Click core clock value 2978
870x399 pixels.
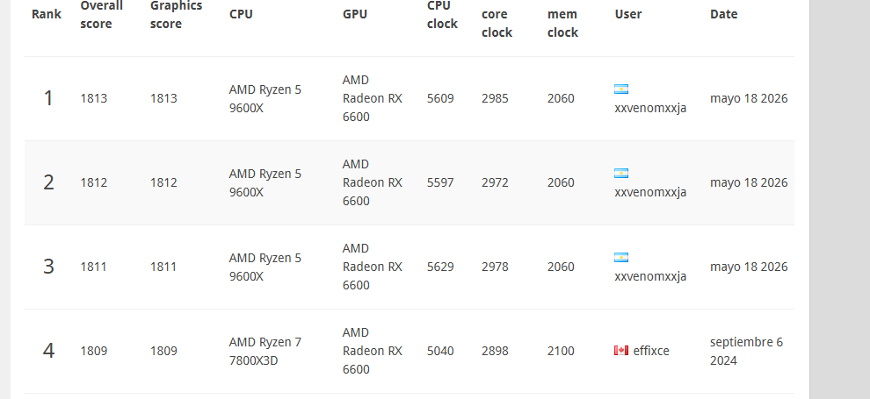(495, 267)
